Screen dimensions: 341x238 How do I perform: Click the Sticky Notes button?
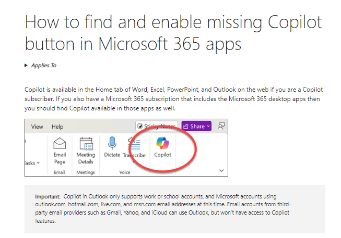coord(157,126)
